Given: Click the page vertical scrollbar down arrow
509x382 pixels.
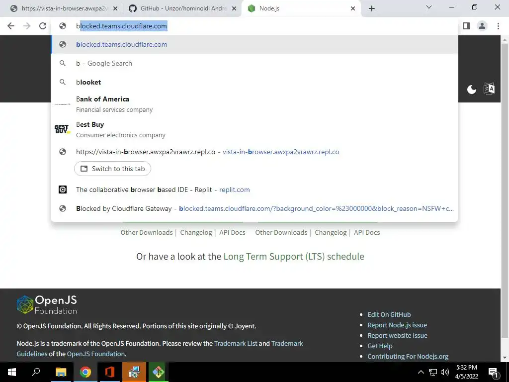Looking at the screenshot, I should pos(505,358).
